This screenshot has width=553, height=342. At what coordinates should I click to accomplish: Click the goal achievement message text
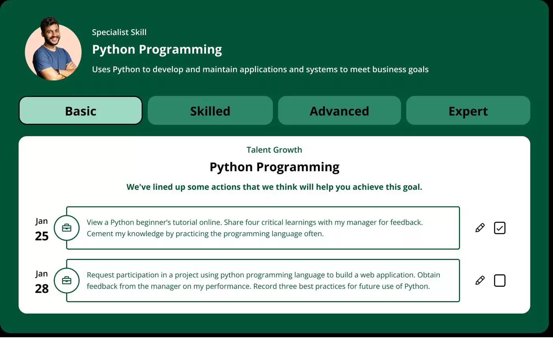click(x=274, y=187)
